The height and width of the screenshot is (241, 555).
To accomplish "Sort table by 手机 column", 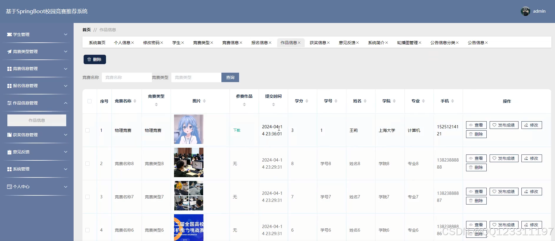I will click(x=453, y=101).
